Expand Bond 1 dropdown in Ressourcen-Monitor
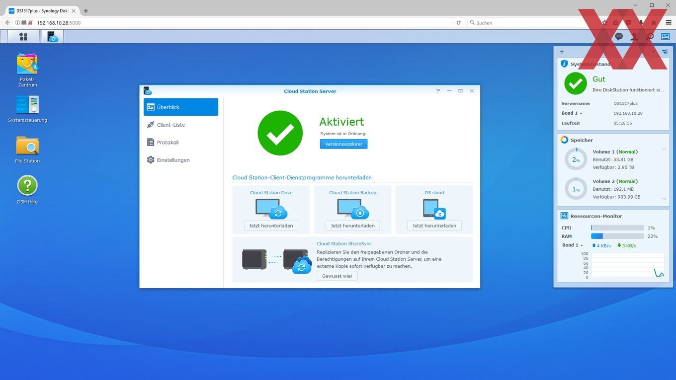 tap(573, 245)
